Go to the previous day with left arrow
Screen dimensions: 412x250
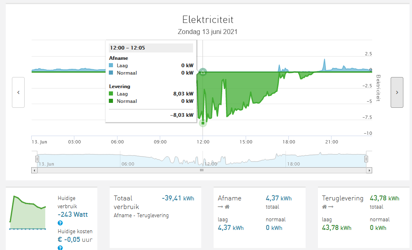coord(18,92)
